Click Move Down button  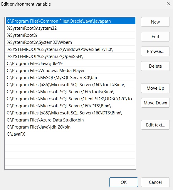click(155, 103)
